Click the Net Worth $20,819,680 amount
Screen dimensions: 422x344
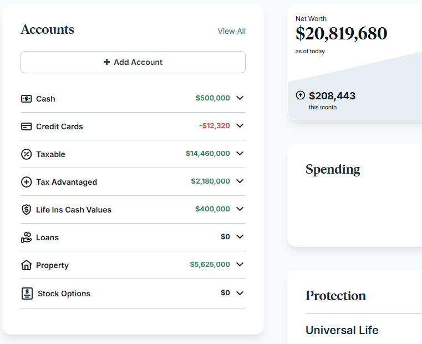click(341, 34)
